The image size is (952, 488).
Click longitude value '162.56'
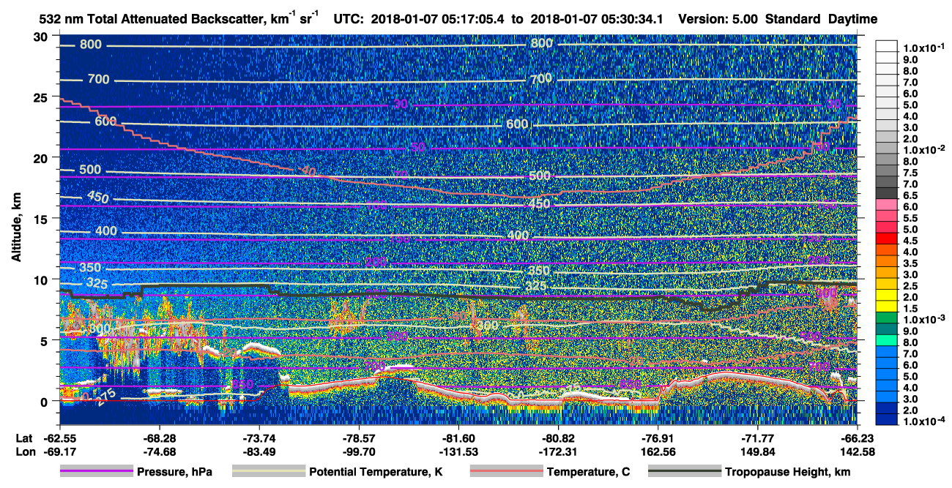tap(658, 452)
